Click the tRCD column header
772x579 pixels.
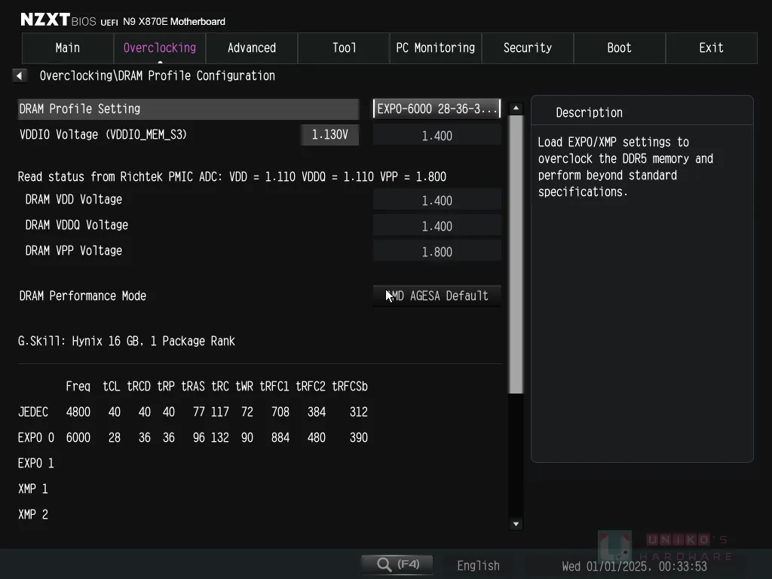(139, 387)
